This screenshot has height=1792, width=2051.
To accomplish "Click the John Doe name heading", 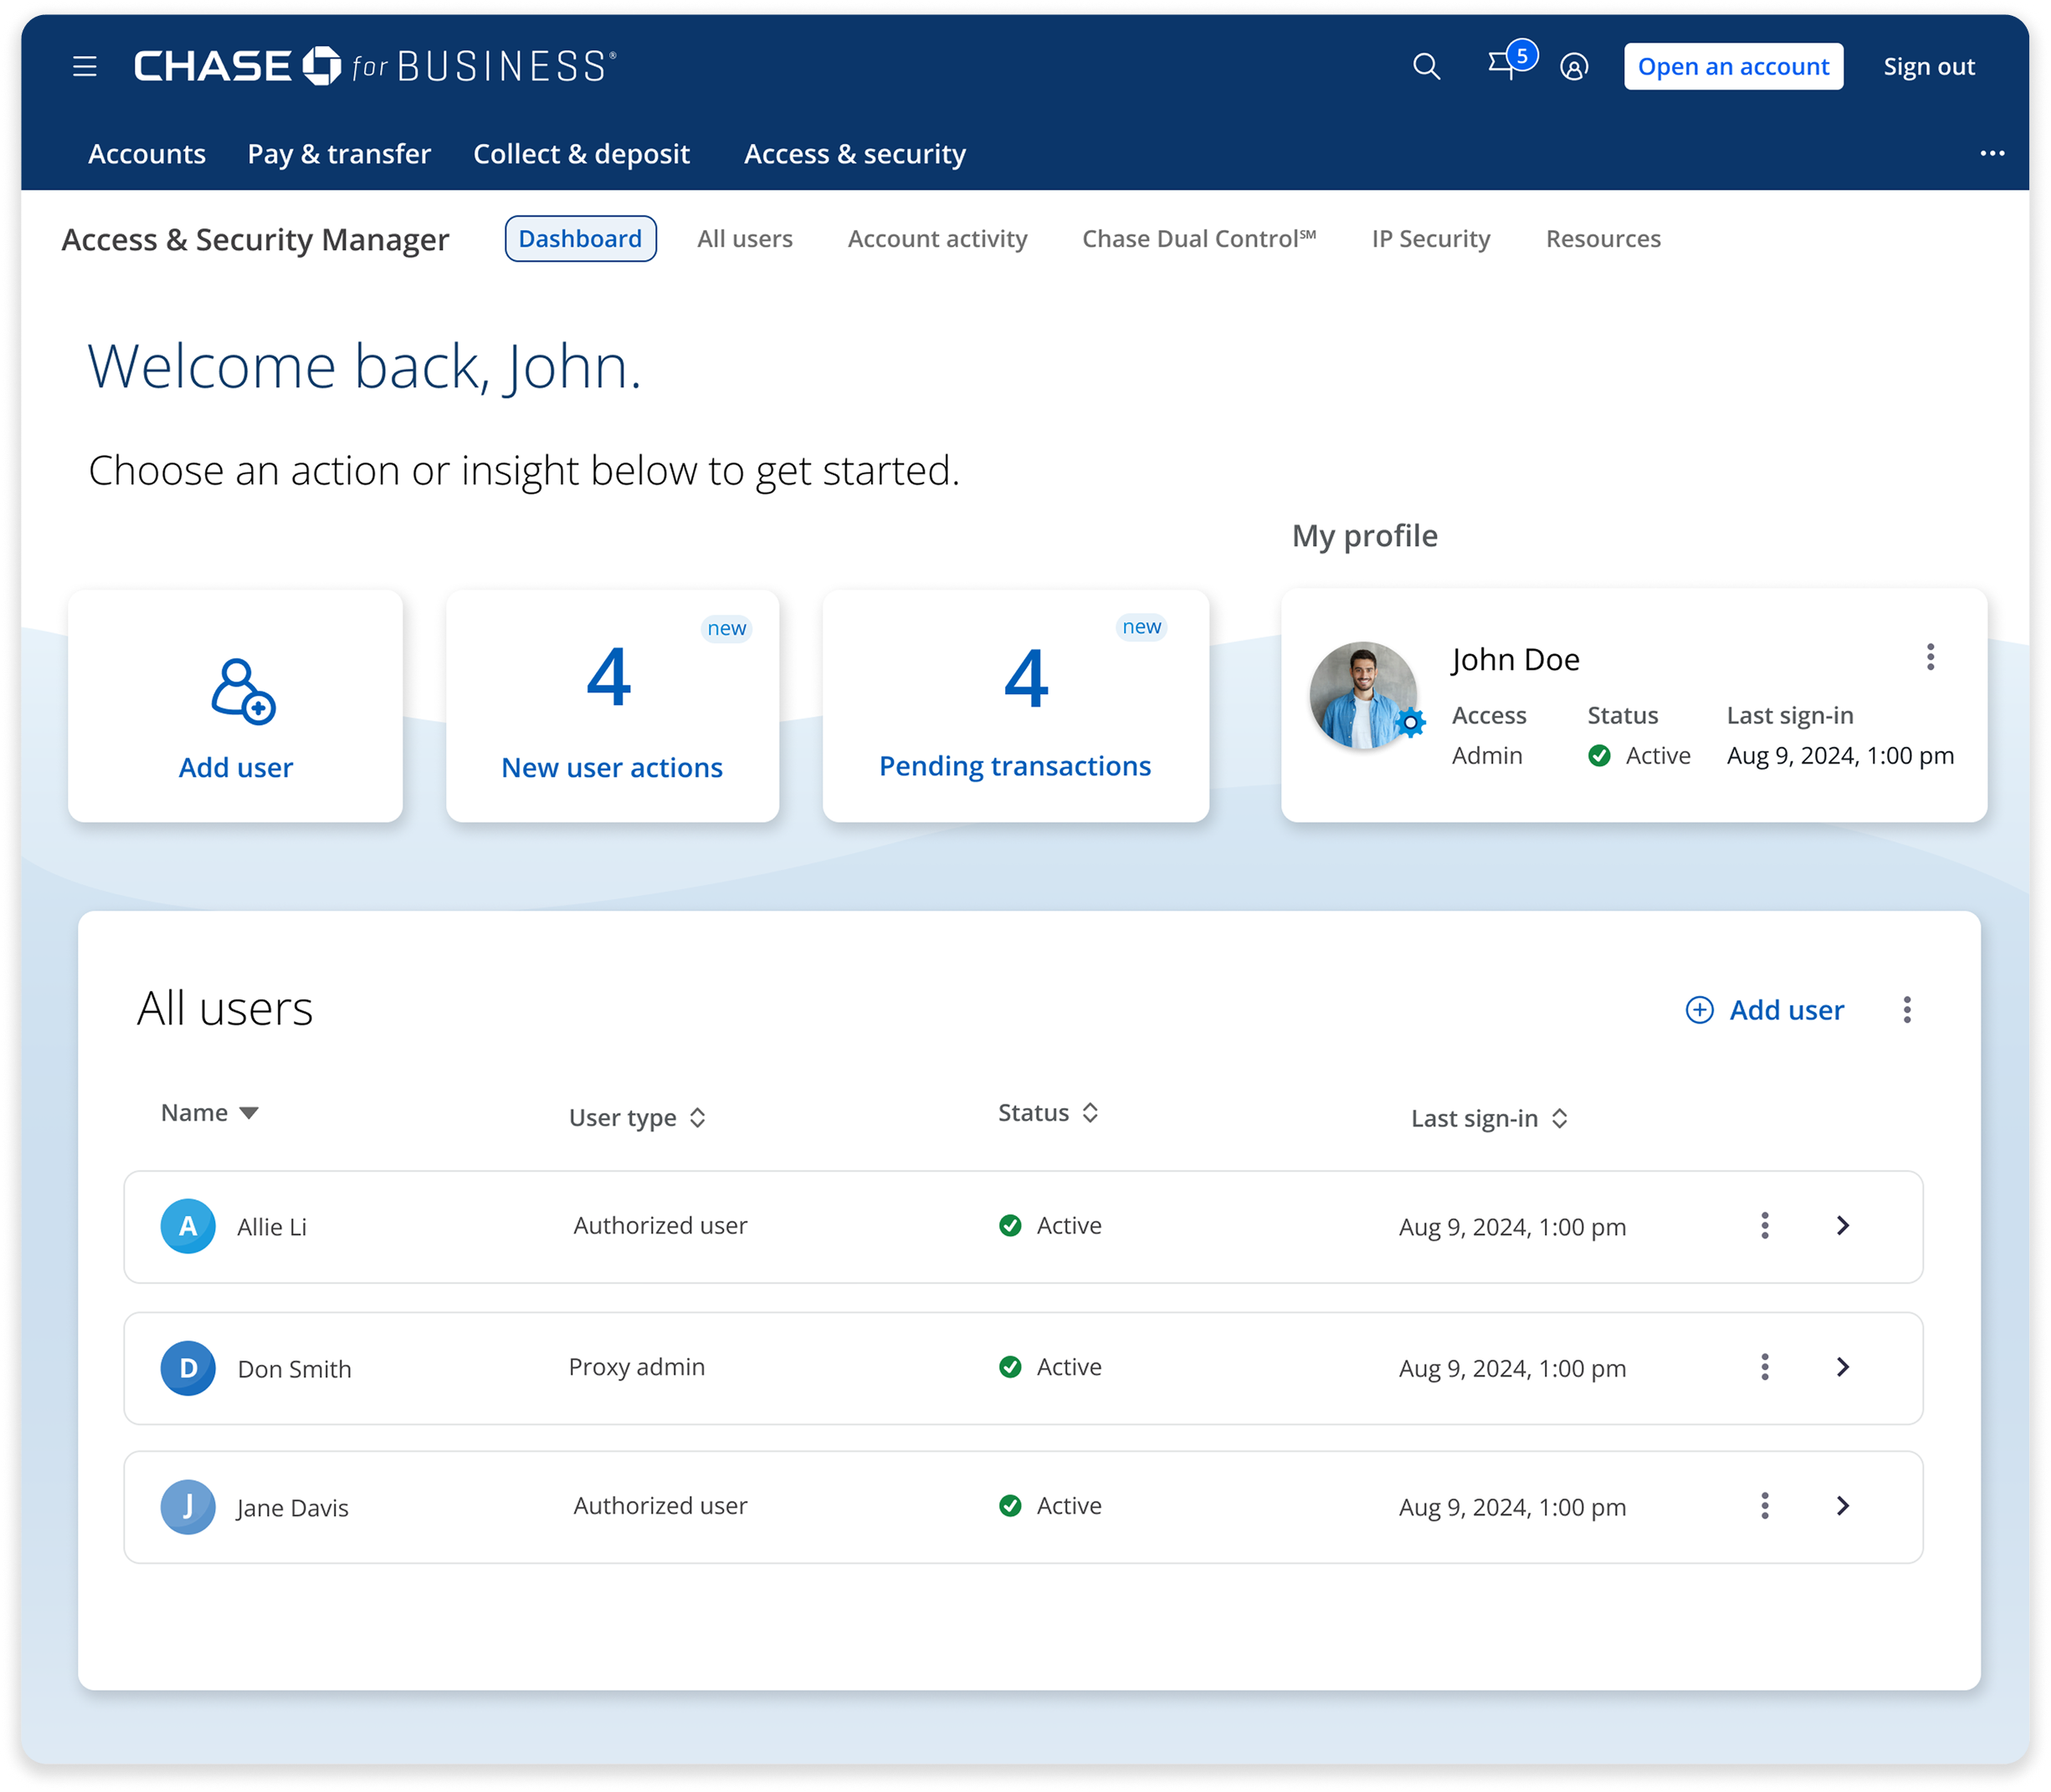I will pos(1515,660).
